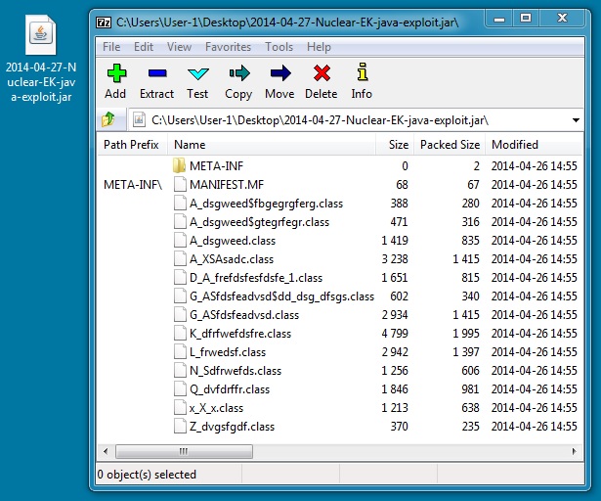The image size is (601, 501).
Task: Open the Favorites menu
Action: [228, 47]
